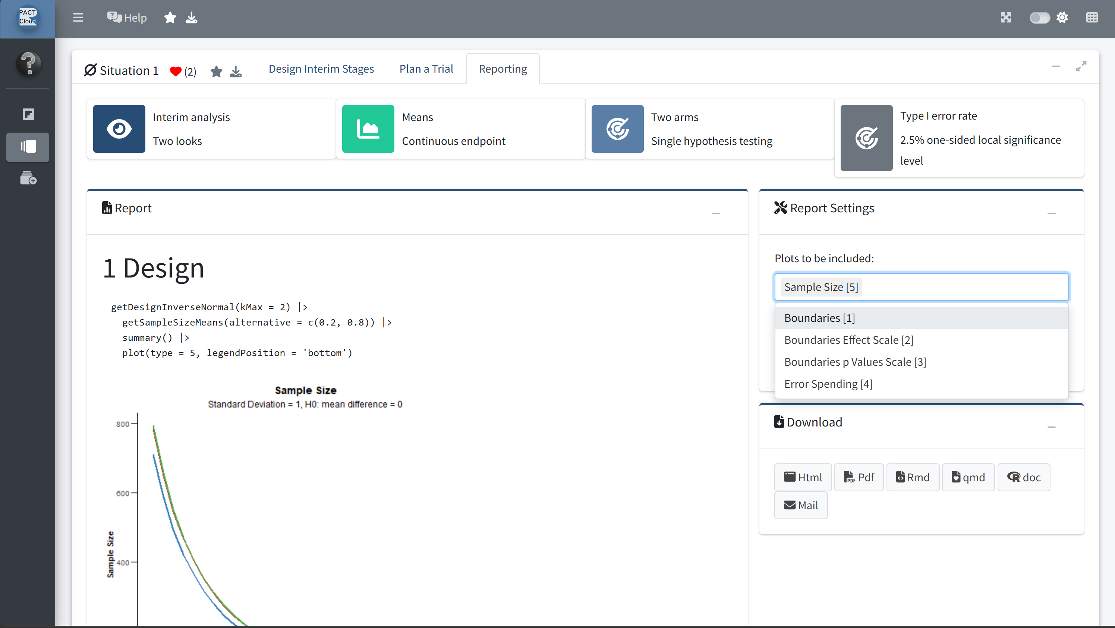This screenshot has width=1115, height=628.
Task: Send the report by Mail
Action: pos(801,505)
